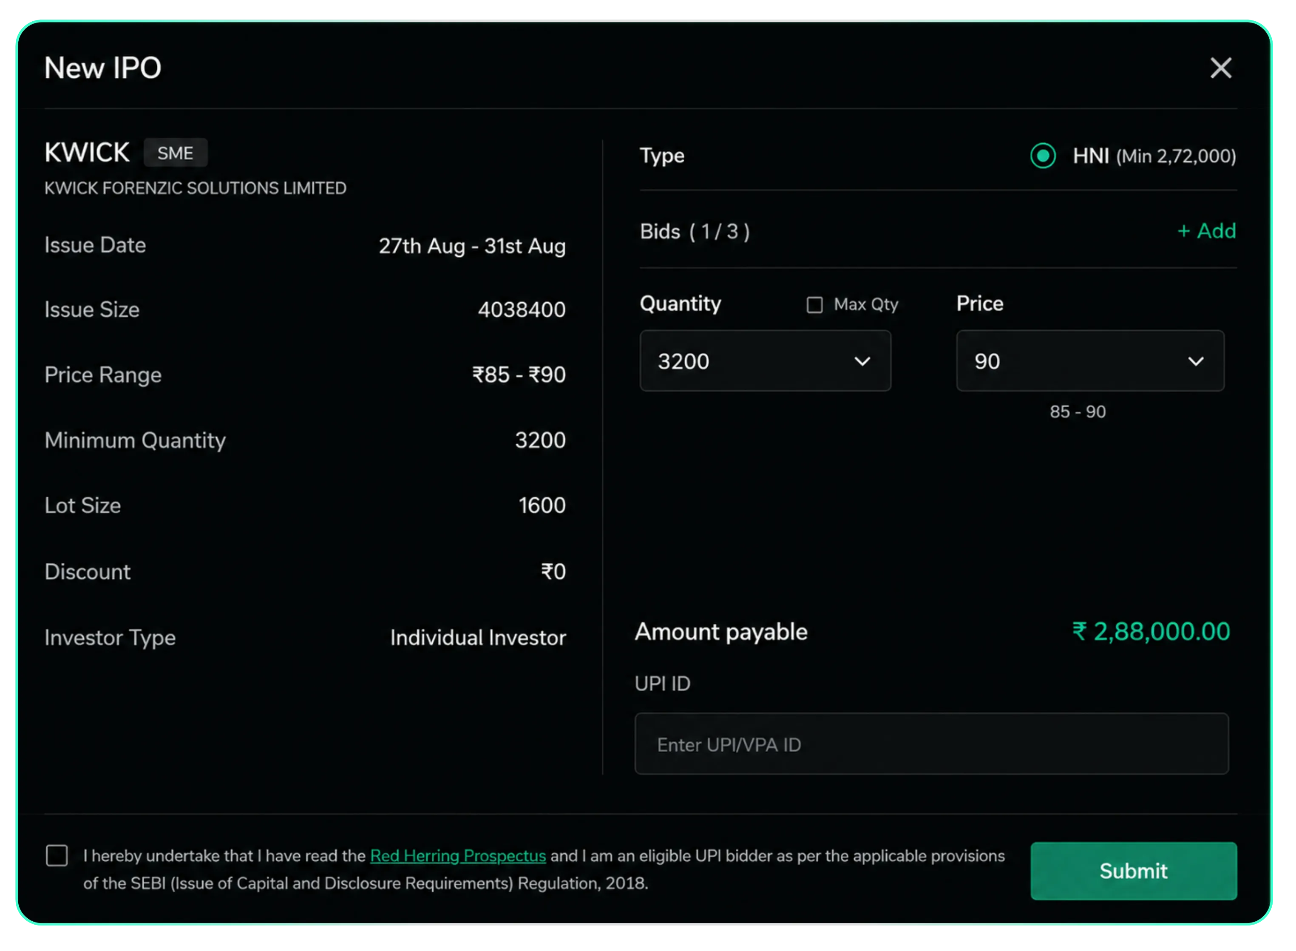Tick the Red Herring Prospectus undertaking checkbox
Image resolution: width=1296 pixels, height=951 pixels.
point(57,855)
